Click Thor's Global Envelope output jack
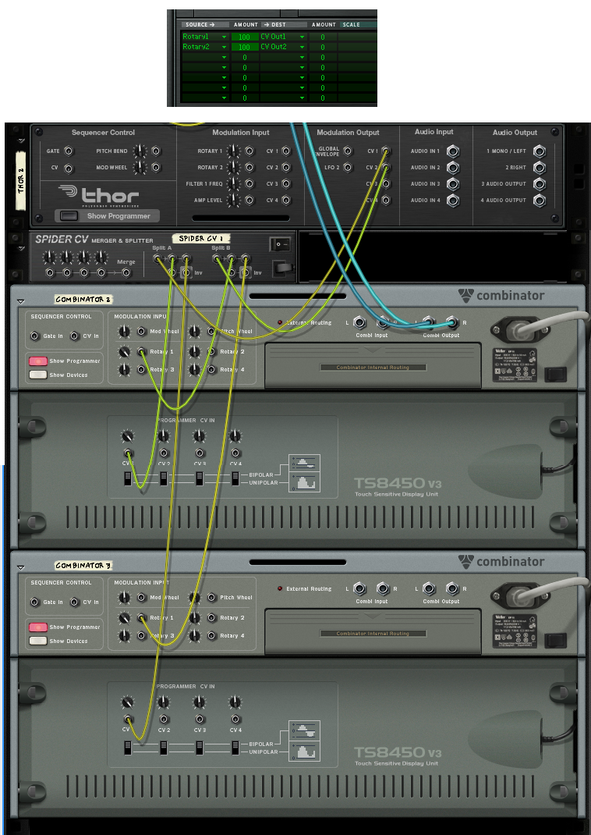The width and height of the screenshot is (591, 835). tap(348, 151)
